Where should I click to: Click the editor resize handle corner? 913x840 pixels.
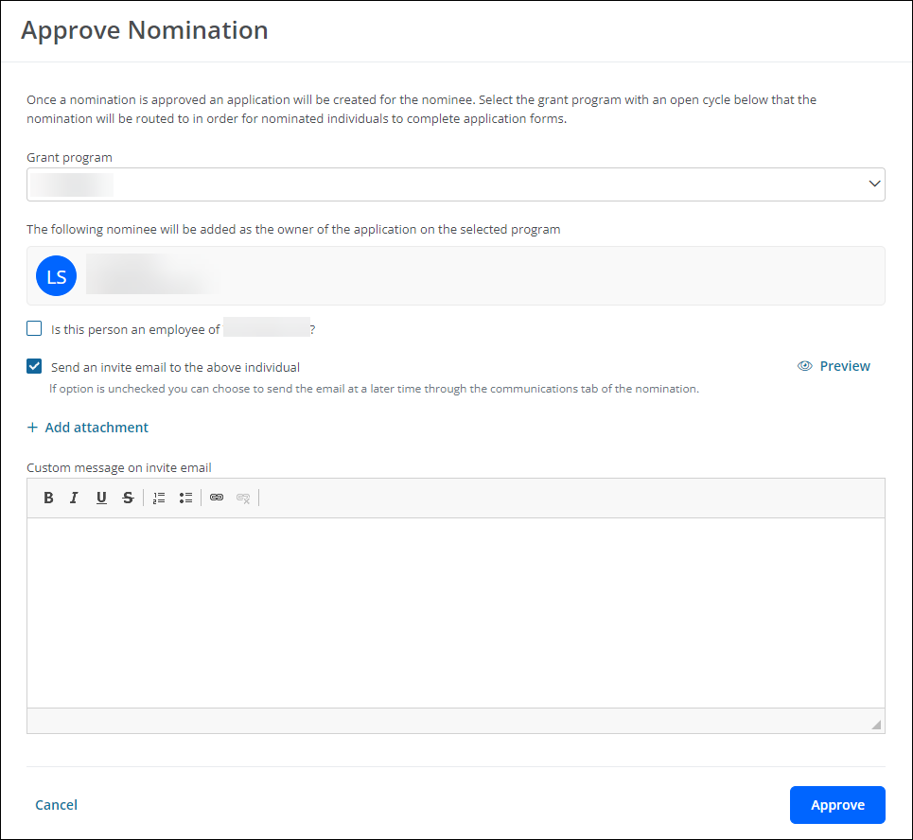click(876, 725)
